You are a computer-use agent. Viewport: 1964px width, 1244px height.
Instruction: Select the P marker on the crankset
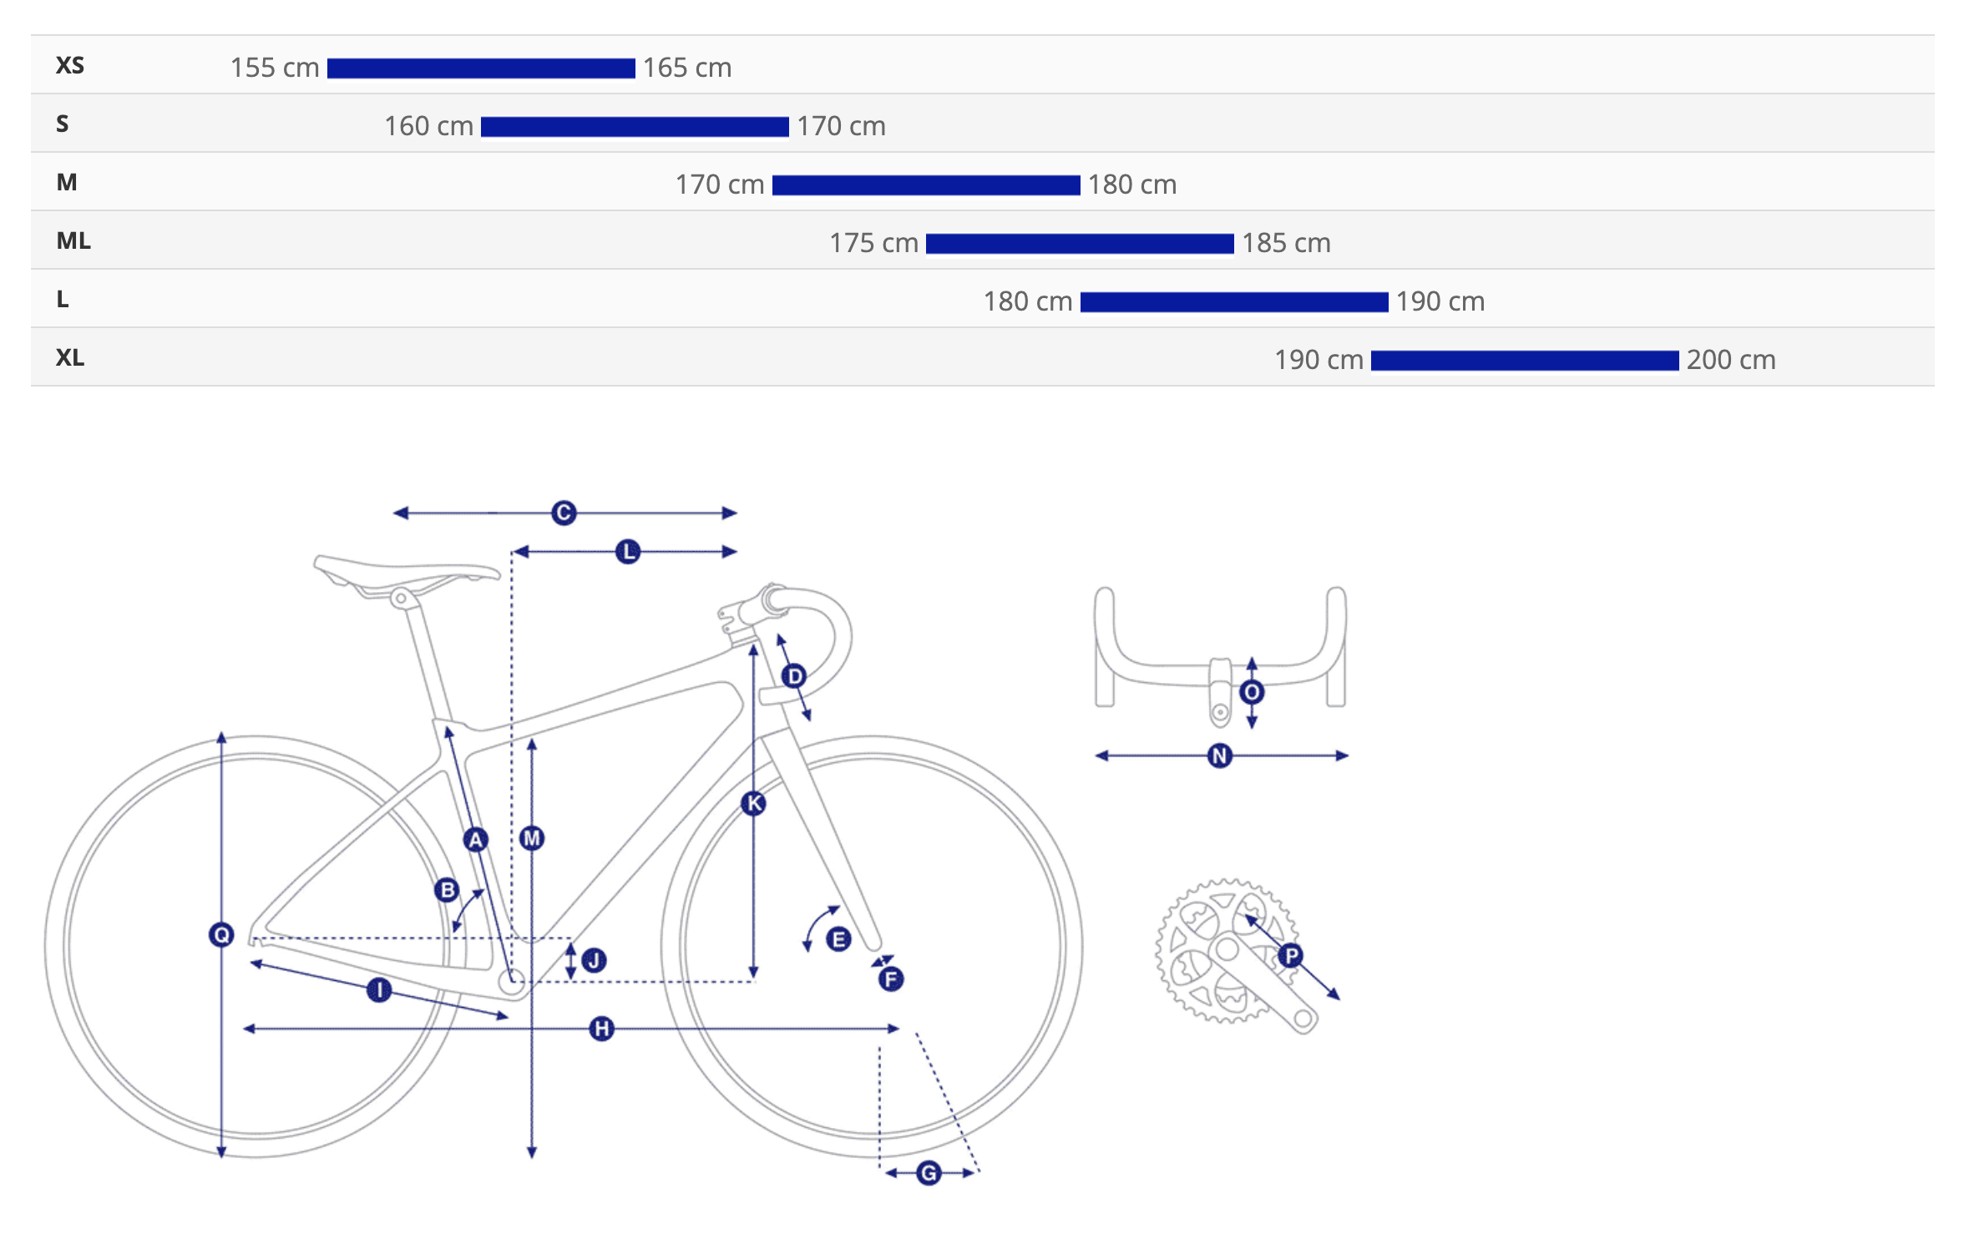pyautogui.click(x=1291, y=955)
